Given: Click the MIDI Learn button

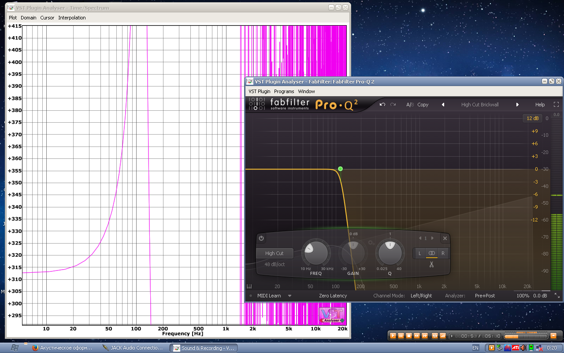Looking at the screenshot, I should 269,296.
